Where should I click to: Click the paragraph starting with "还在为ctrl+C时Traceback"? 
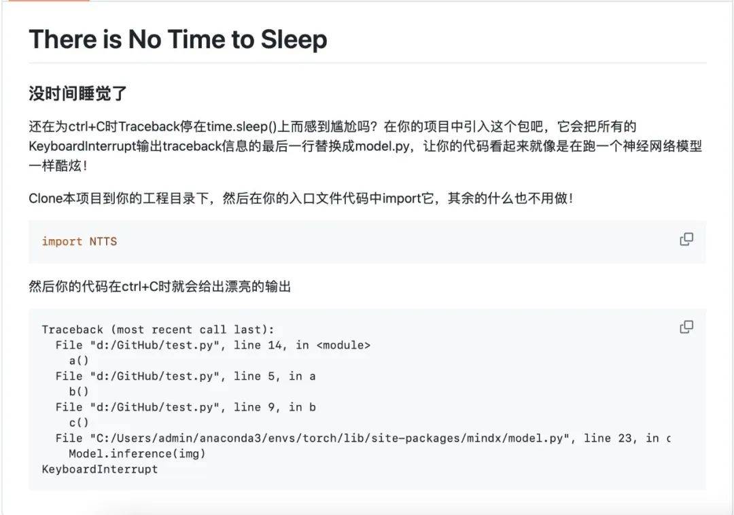[x=365, y=146]
